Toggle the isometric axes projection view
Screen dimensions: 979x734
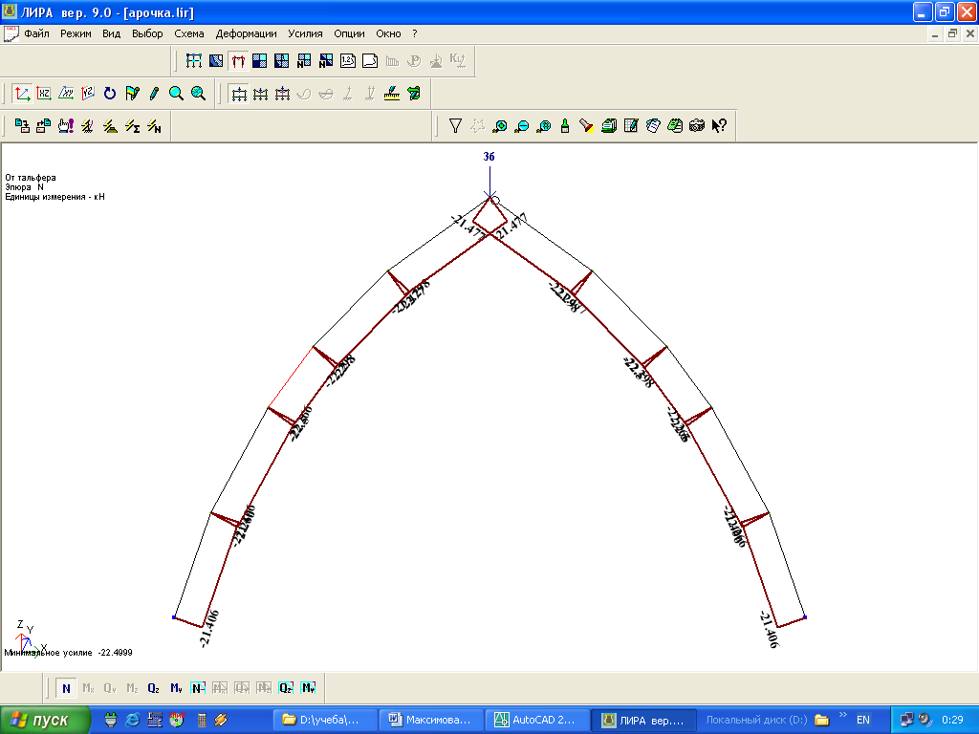(x=22, y=94)
